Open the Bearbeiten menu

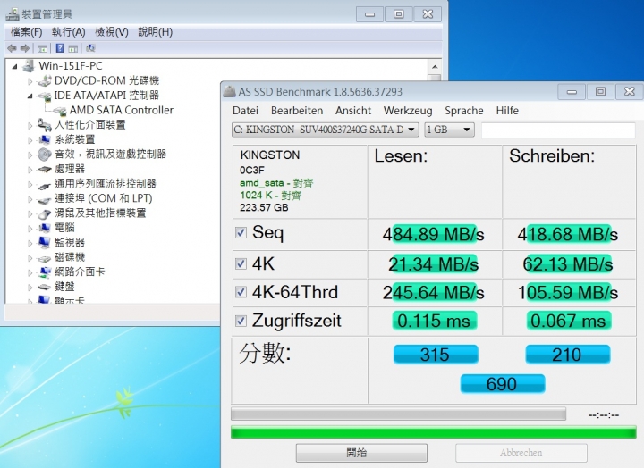coord(297,111)
